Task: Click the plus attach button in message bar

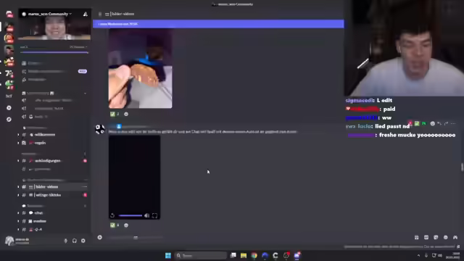Action: [x=100, y=237]
